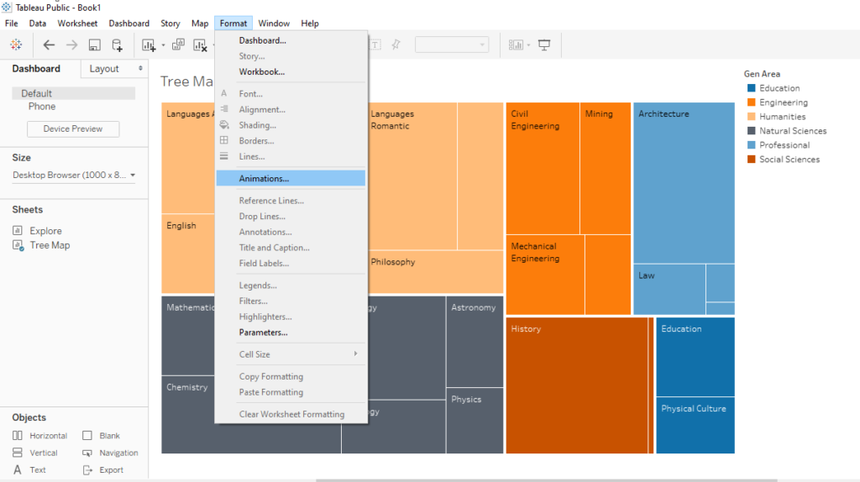Viewport: 860px width, 482px height.
Task: Click the Tree Map sheet icon
Action: tap(18, 245)
